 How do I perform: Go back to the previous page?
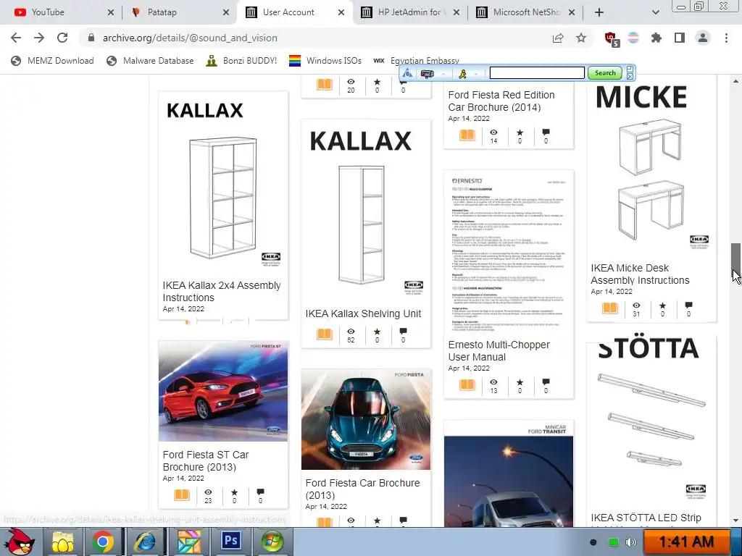point(16,38)
